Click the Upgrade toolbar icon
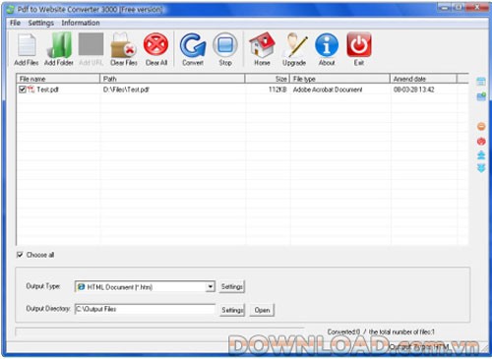492x359 pixels. click(295, 45)
